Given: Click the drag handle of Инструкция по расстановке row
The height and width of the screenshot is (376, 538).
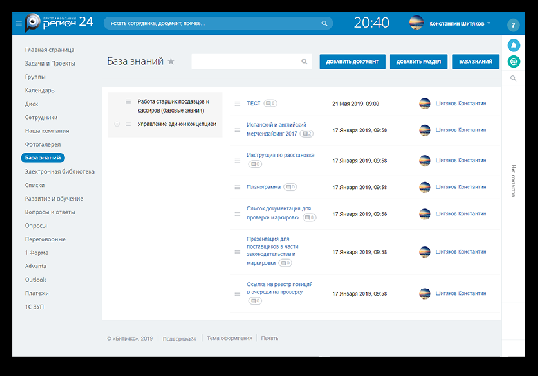Looking at the screenshot, I should tap(238, 161).
